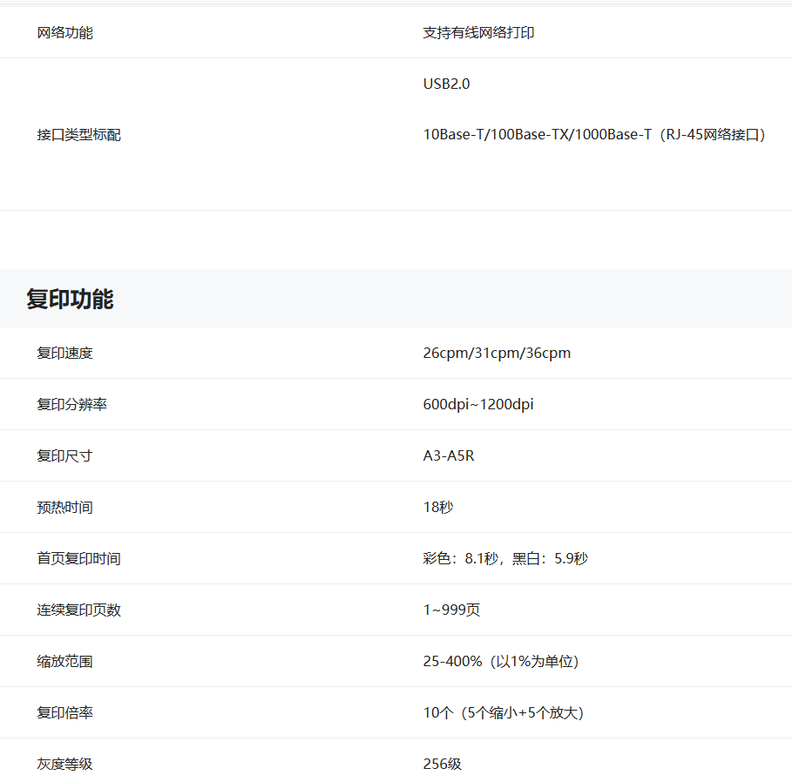Viewport: 792px width, 782px height.
Task: Click the 26cpm/31cpm/36cpm speed value
Action: click(497, 354)
